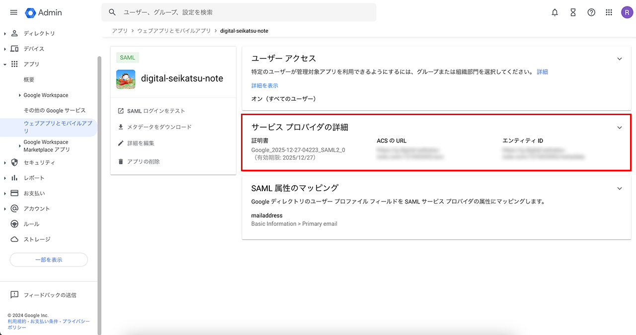Screen dimensions: 636x335
Task: Expand the サービス プロバイダの詳細 chevron
Action: pyautogui.click(x=620, y=128)
